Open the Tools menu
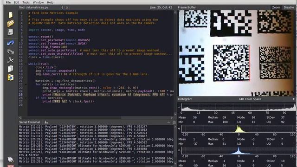 (26, 2)
